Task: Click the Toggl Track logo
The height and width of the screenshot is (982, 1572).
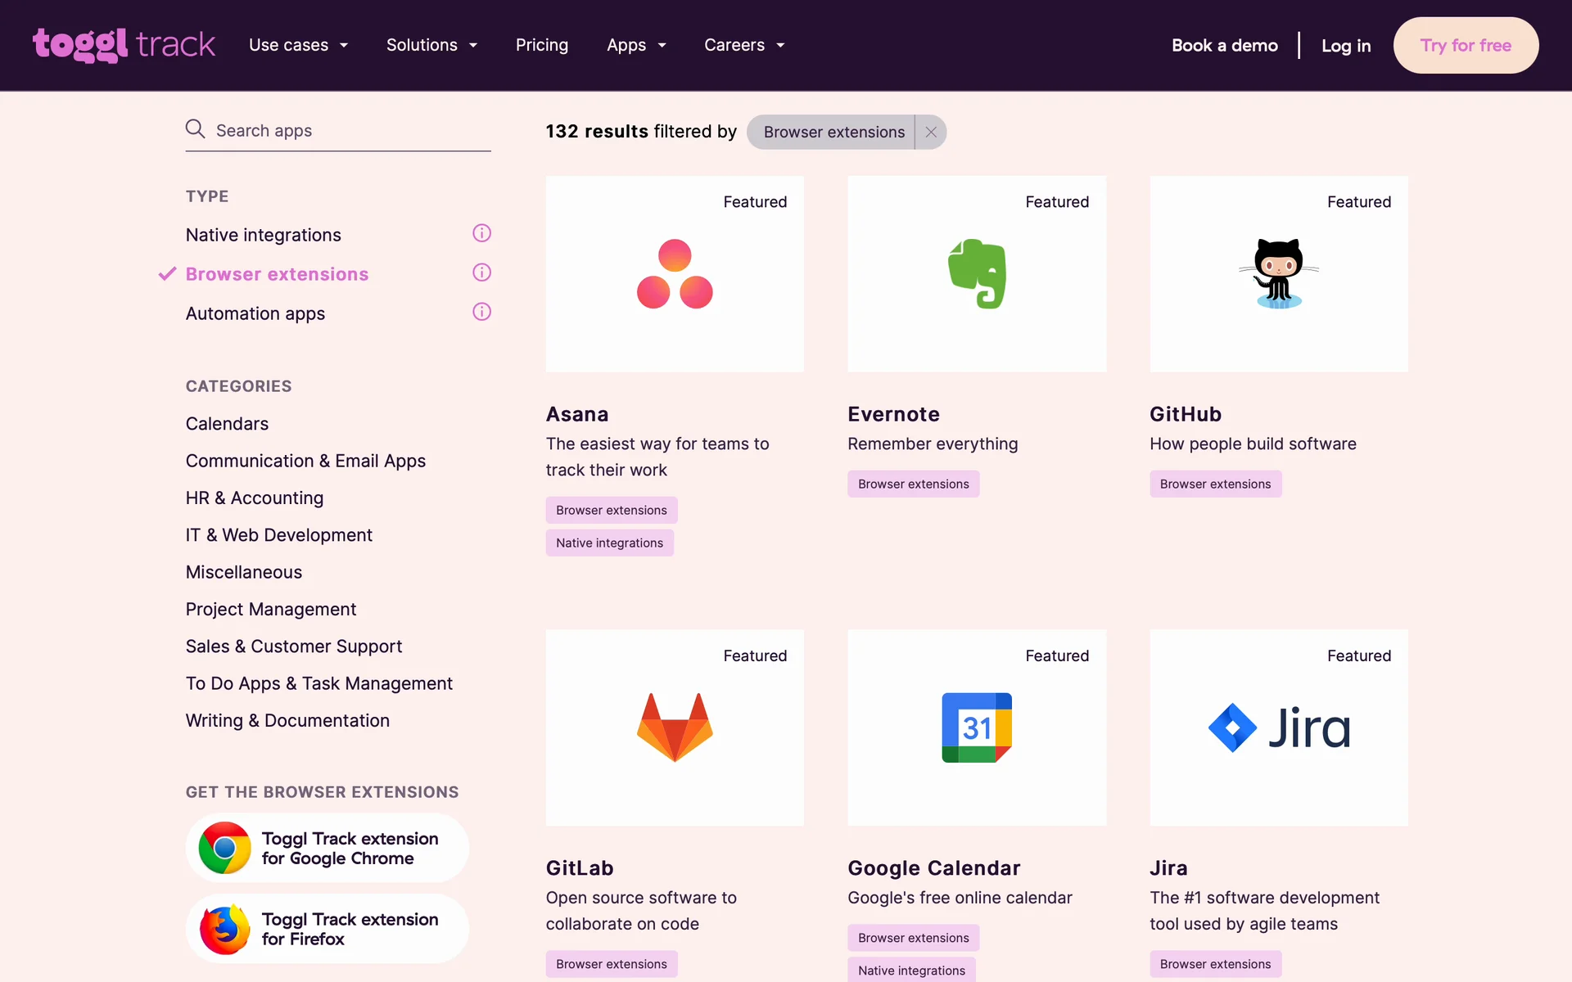Action: coord(124,45)
